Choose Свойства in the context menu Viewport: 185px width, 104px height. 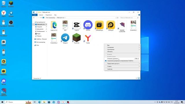[122, 69]
